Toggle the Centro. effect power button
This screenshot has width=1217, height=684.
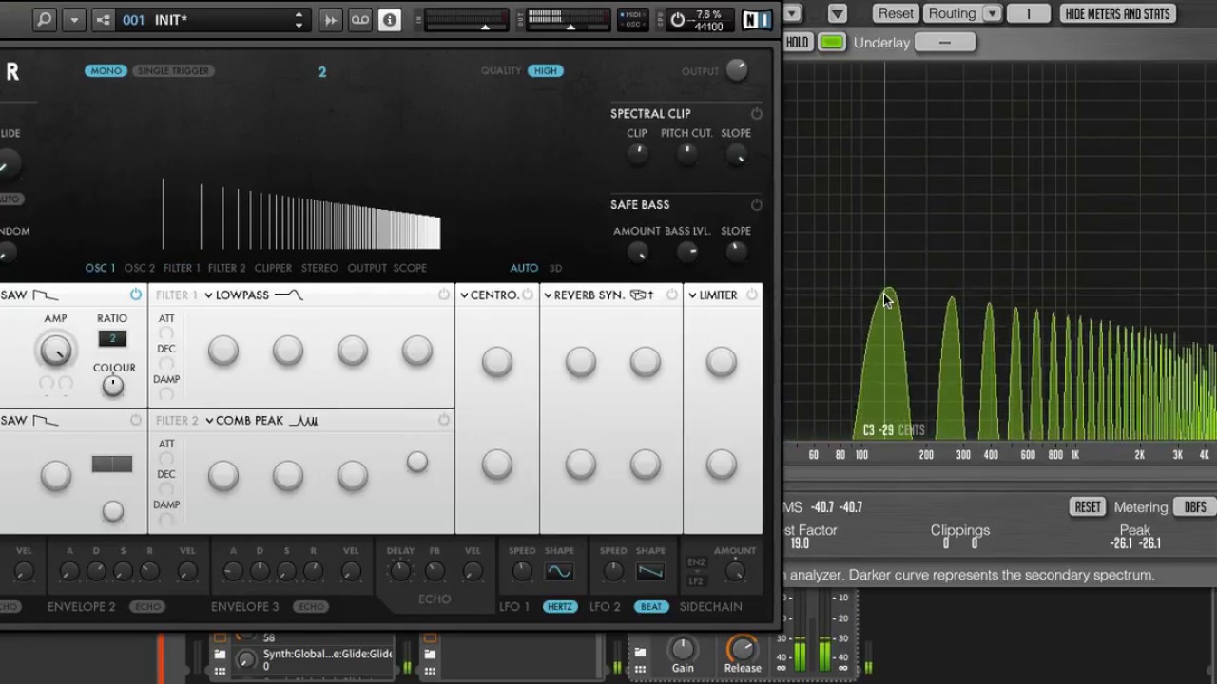528,295
